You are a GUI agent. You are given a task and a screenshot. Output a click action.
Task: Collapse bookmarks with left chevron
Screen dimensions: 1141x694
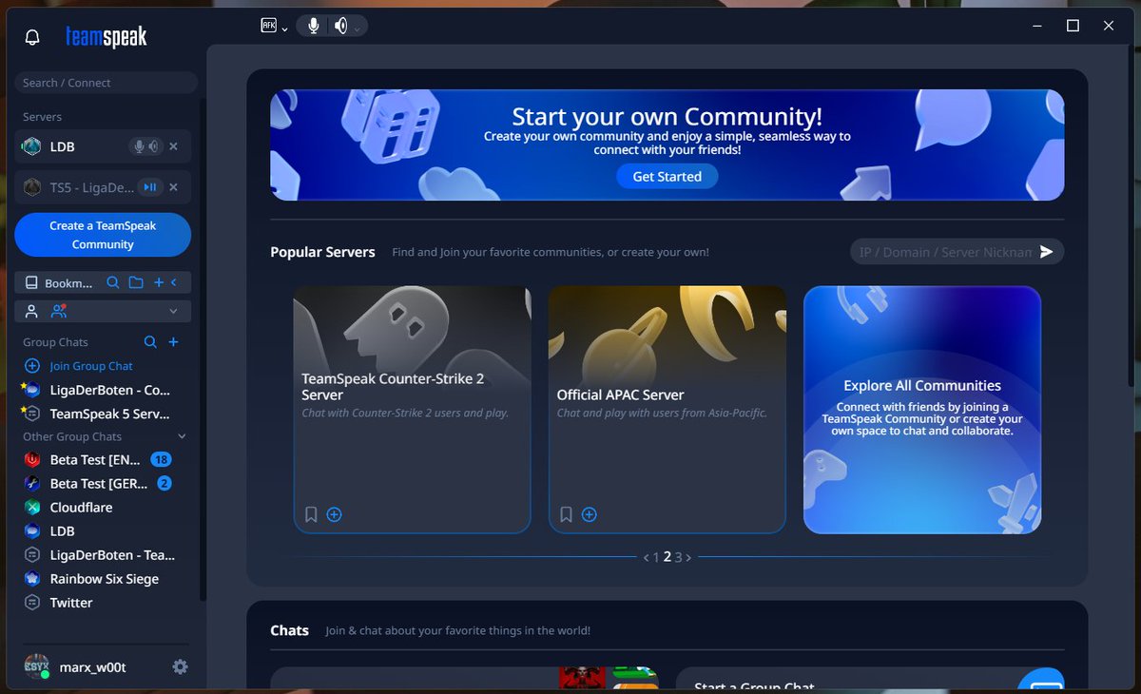pyautogui.click(x=174, y=282)
